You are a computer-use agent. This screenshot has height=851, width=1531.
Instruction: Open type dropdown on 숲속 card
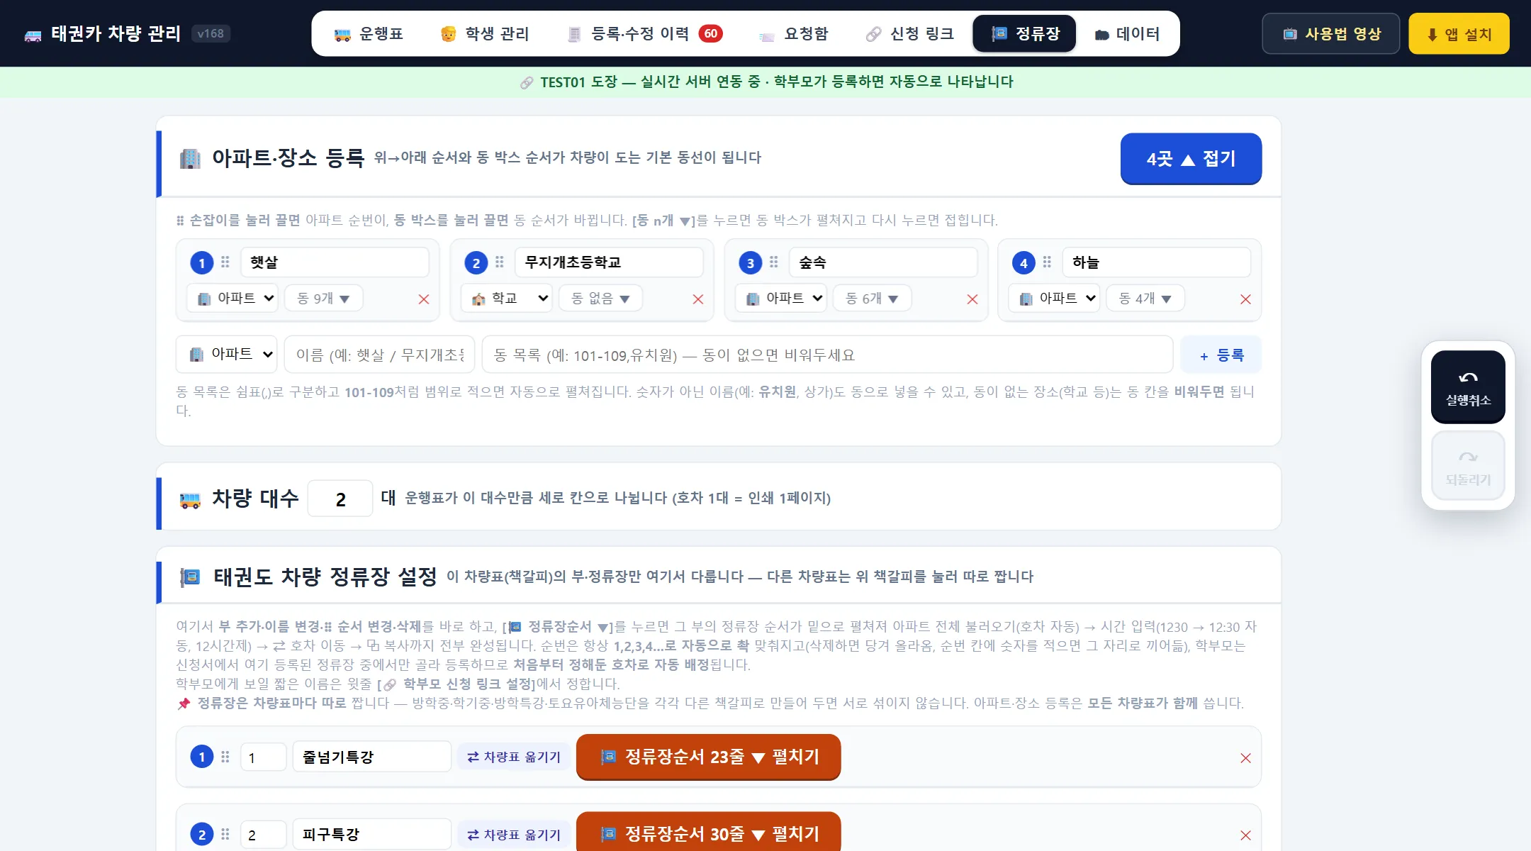(782, 299)
